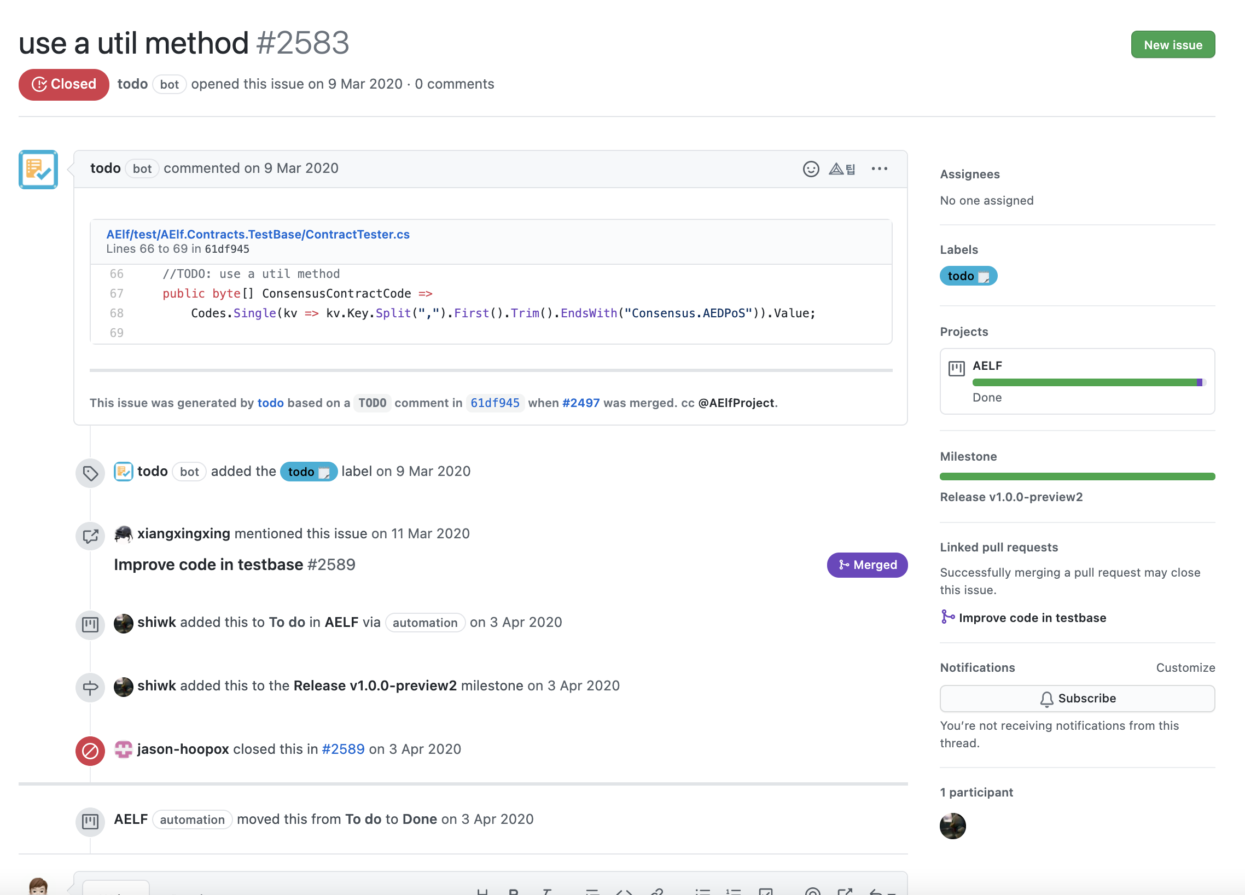Click 'on 3 Apr 2020' in closed event
The width and height of the screenshot is (1245, 895).
coord(415,749)
